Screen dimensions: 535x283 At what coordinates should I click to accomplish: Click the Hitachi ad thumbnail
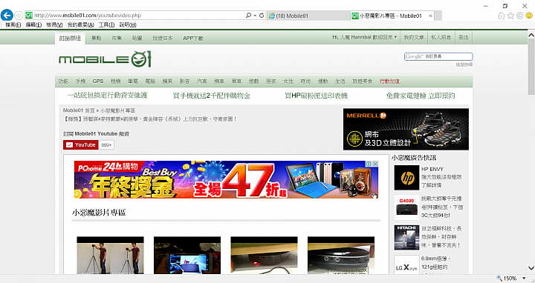click(x=406, y=237)
